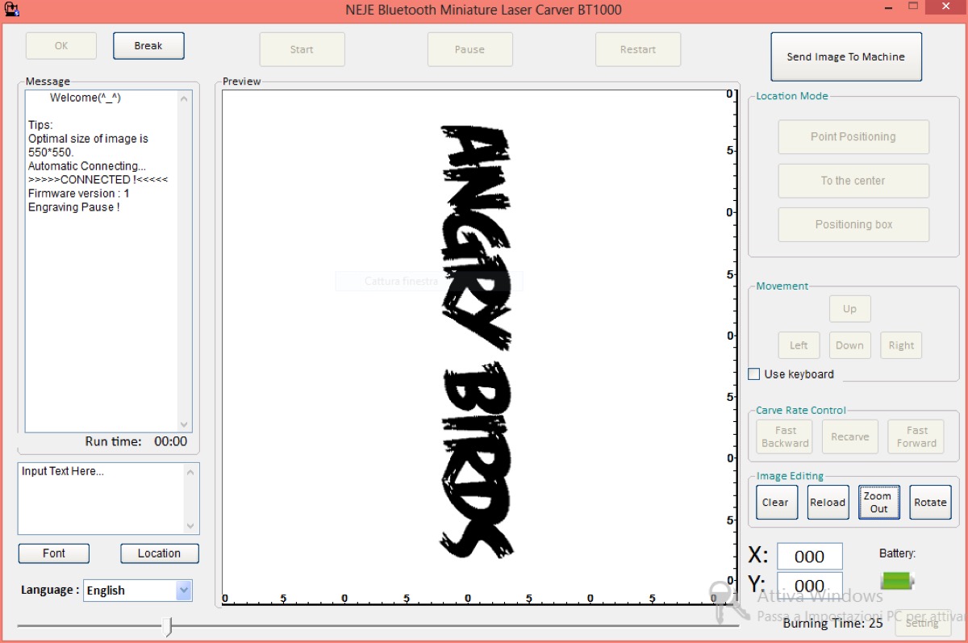Move laser Up

(849, 309)
